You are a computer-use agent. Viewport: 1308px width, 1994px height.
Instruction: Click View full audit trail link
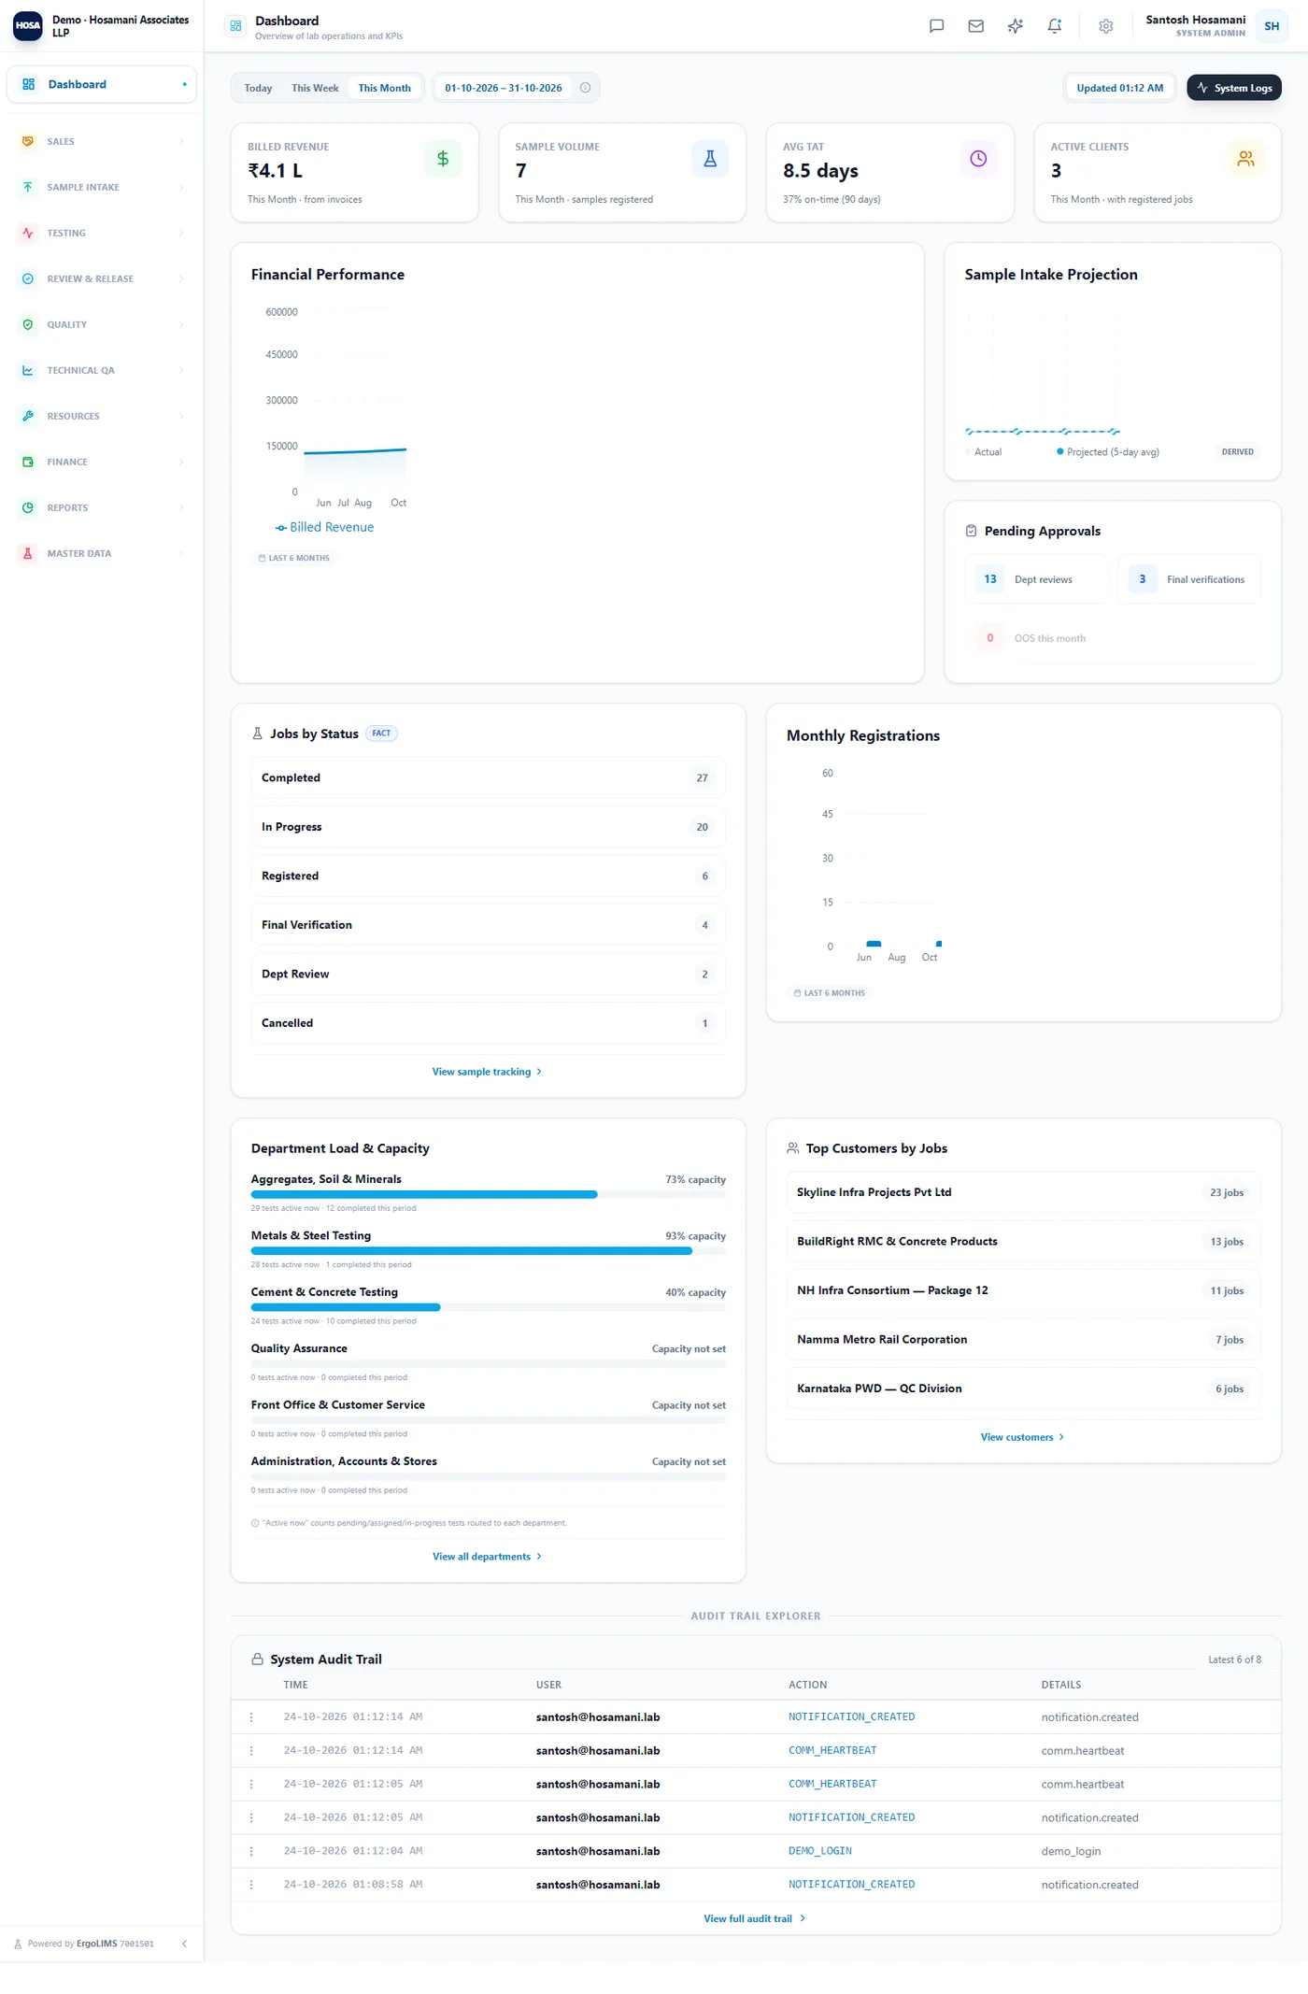click(x=755, y=1919)
